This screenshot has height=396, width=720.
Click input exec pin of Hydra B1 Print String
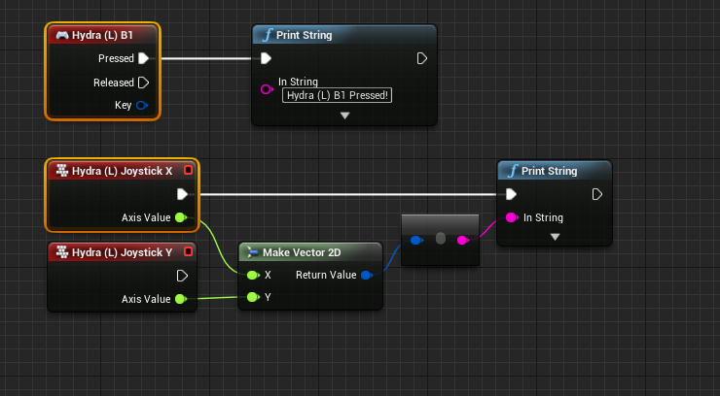[x=266, y=58]
